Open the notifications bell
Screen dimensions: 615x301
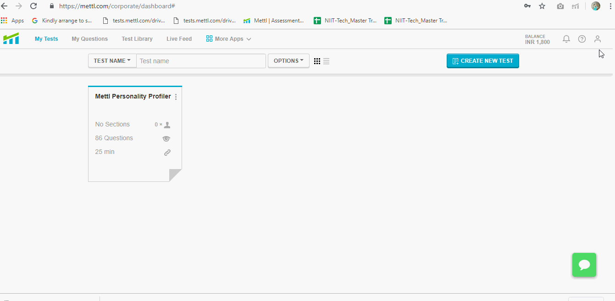(x=566, y=39)
